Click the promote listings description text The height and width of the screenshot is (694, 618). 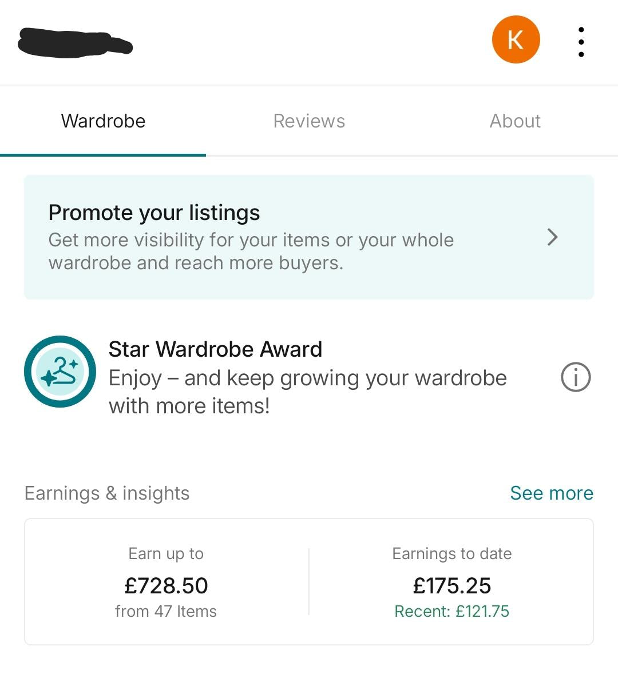(x=251, y=252)
